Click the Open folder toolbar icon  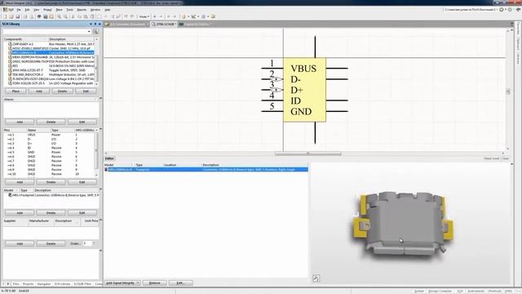(11, 16)
